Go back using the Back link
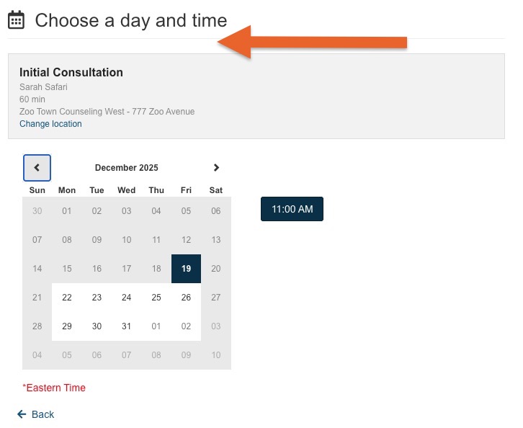Screen dimensions: 523x428 tap(43, 414)
